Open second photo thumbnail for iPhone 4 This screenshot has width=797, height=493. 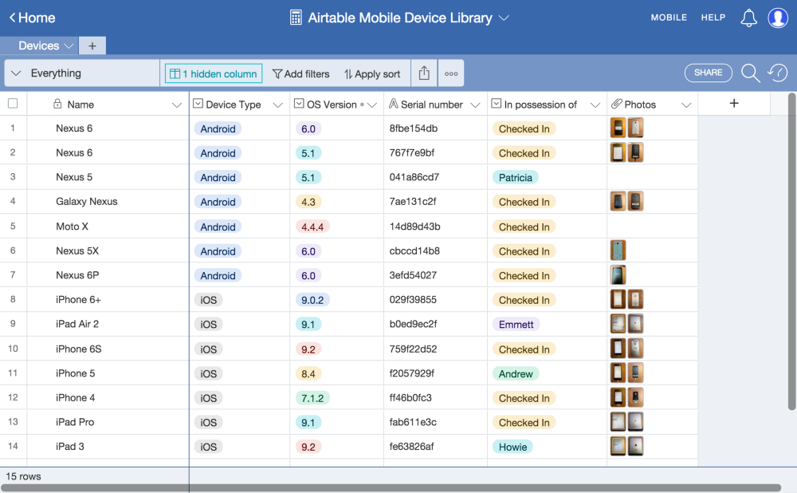[x=635, y=397]
